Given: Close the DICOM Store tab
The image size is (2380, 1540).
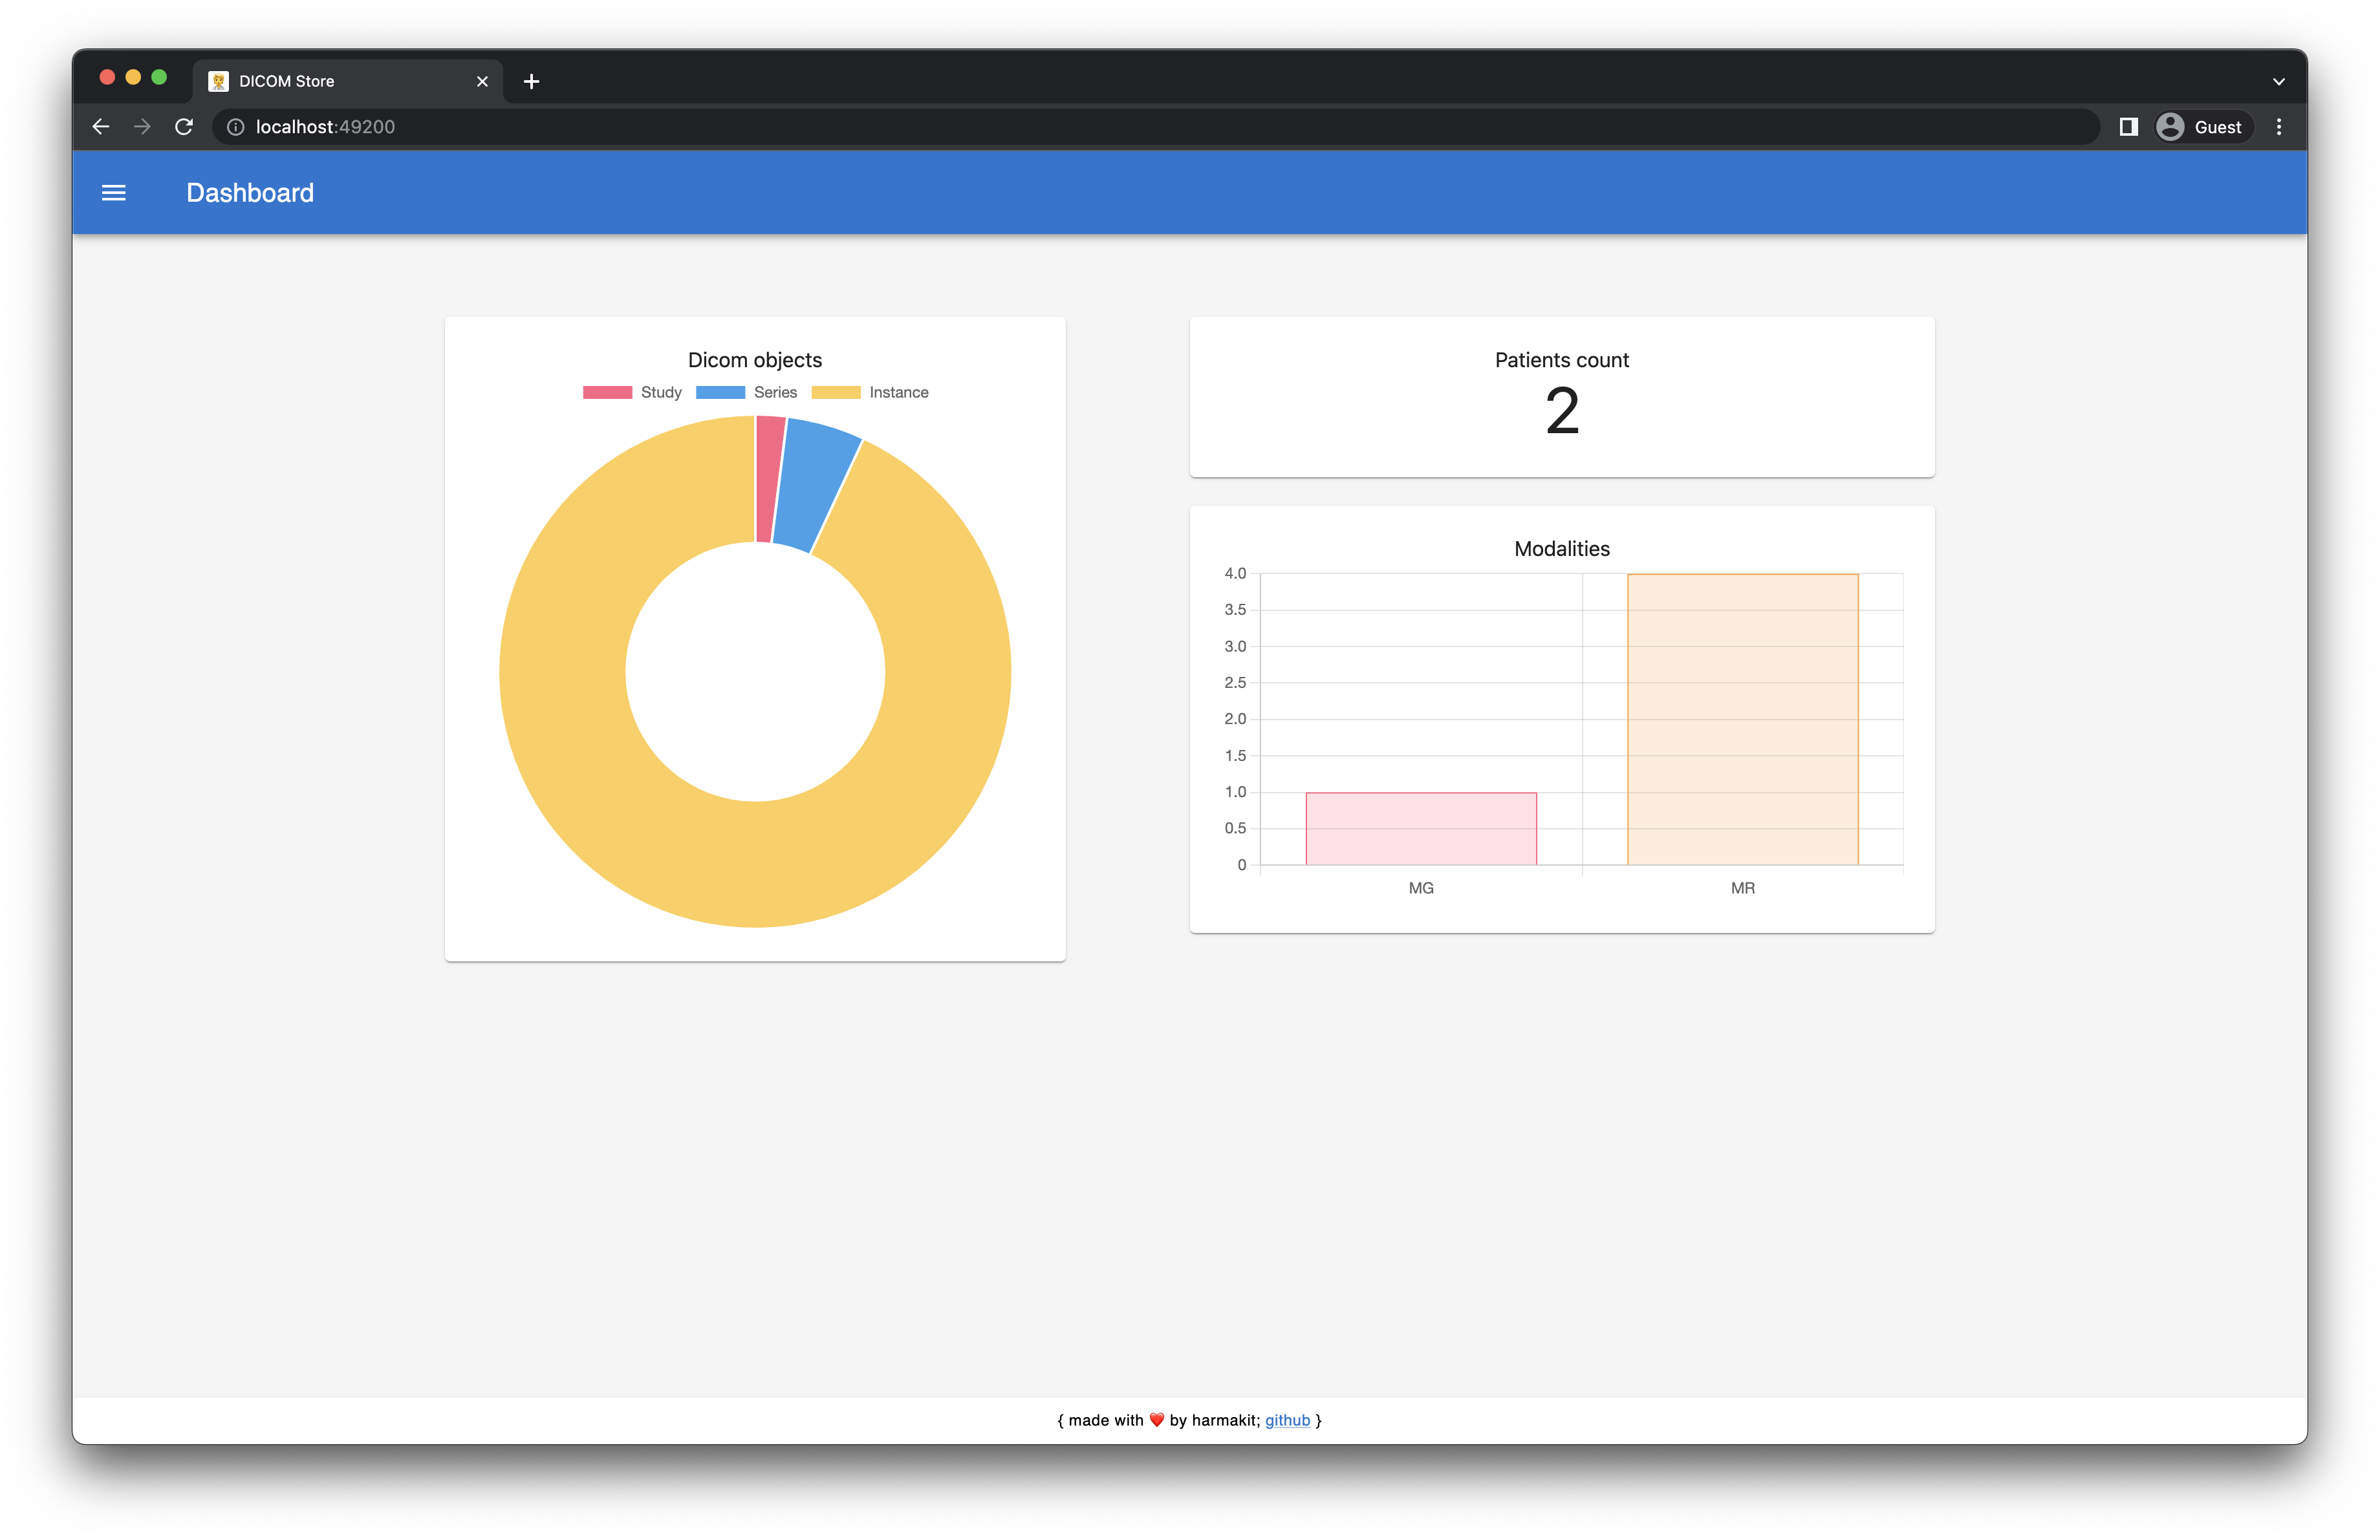Looking at the screenshot, I should tap(482, 82).
